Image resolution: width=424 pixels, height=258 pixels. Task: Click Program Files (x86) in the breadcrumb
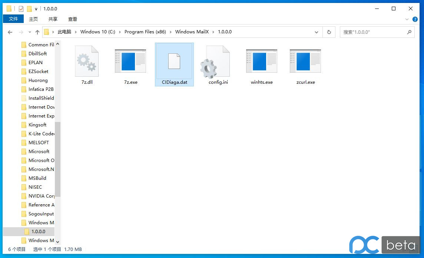(x=145, y=32)
